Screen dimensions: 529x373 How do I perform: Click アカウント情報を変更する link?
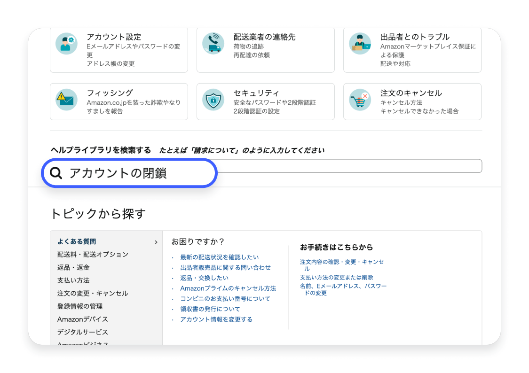[216, 319]
